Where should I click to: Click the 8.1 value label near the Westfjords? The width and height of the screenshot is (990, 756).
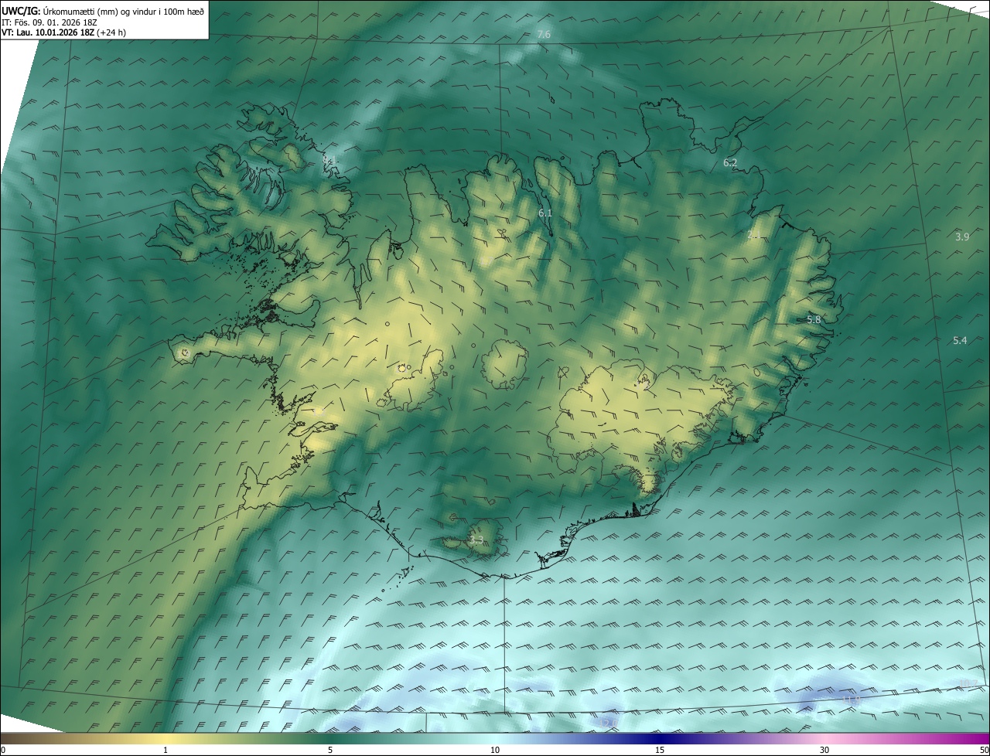tap(329, 160)
